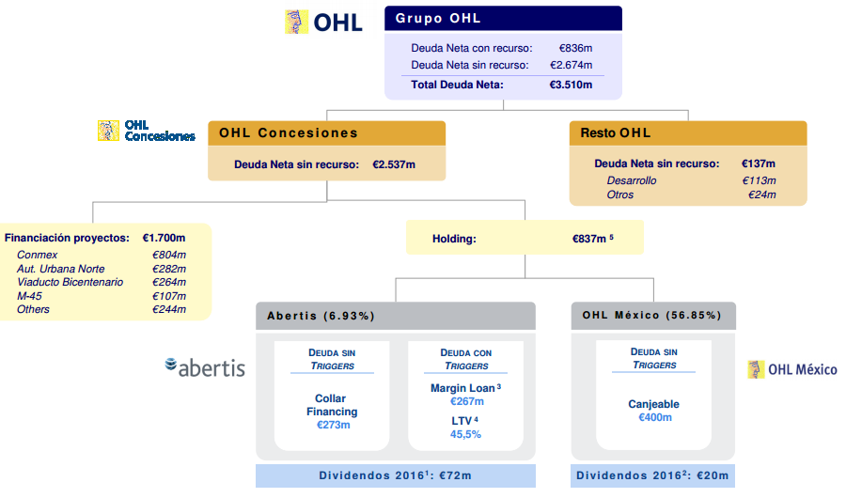This screenshot has height=498, width=846.
Task: Click the €113m value
Action: coord(760,180)
